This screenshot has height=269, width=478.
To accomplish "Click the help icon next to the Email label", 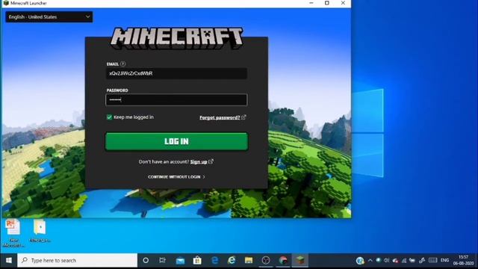I will 122,64.
